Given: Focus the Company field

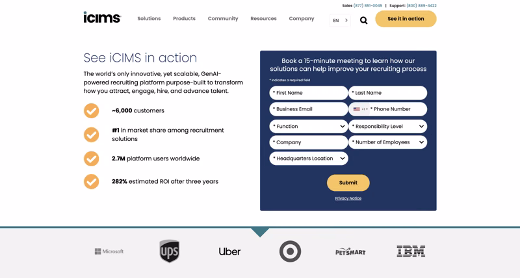Looking at the screenshot, I should [308, 142].
